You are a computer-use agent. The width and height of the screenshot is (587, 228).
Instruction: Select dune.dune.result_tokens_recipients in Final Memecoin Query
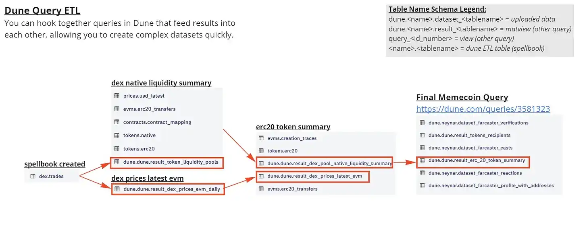tap(469, 135)
